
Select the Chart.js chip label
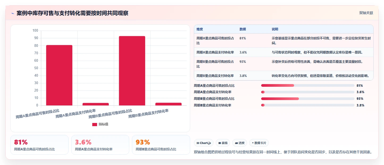pos(205,143)
